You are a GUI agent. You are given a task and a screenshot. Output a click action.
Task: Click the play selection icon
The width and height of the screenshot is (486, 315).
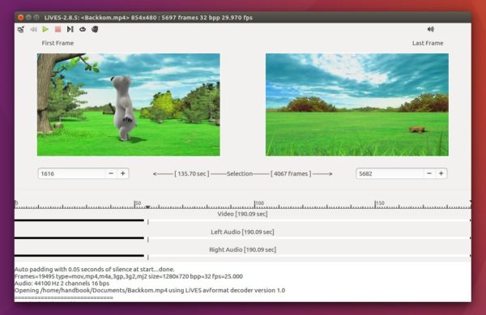click(70, 29)
